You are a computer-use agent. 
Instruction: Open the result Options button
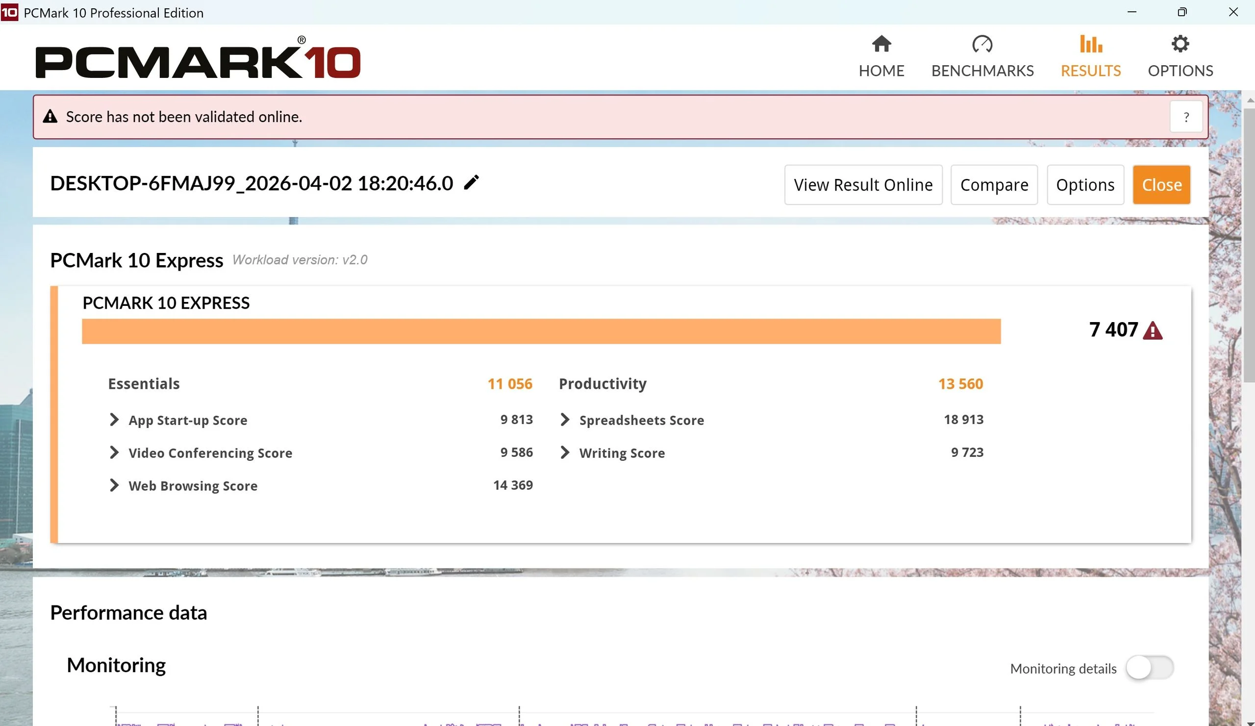pos(1085,185)
